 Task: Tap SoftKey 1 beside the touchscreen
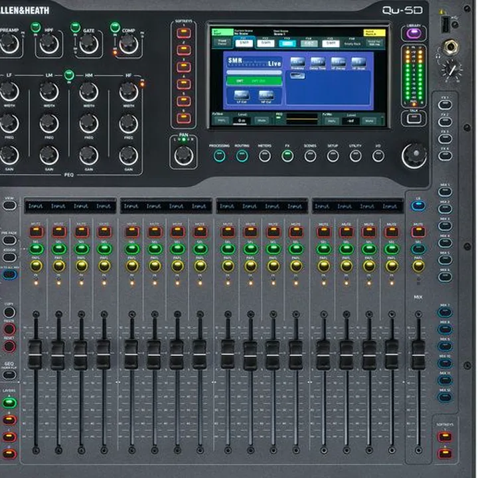(184, 33)
